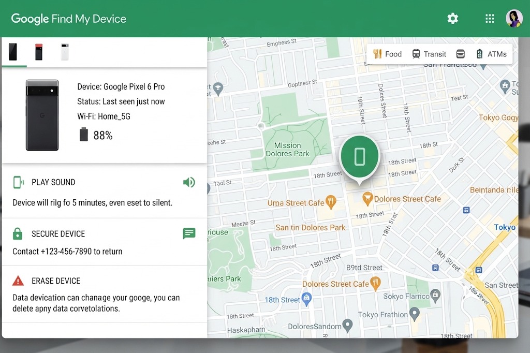Click 'Wi-Fi: Home_5G' text
Viewport: 530px width, 353px height.
(104, 116)
